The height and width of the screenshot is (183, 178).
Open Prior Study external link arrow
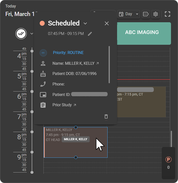[x=75, y=105]
